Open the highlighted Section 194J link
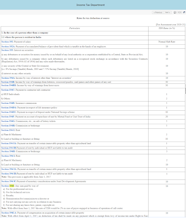Image resolution: width=186 pixels, height=218 pixels. (x=8, y=186)
